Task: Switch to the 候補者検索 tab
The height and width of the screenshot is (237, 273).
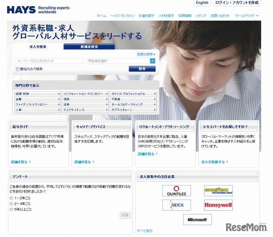Action: click(x=89, y=46)
